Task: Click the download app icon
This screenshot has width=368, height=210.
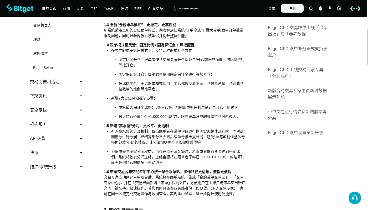Action: click(x=330, y=8)
